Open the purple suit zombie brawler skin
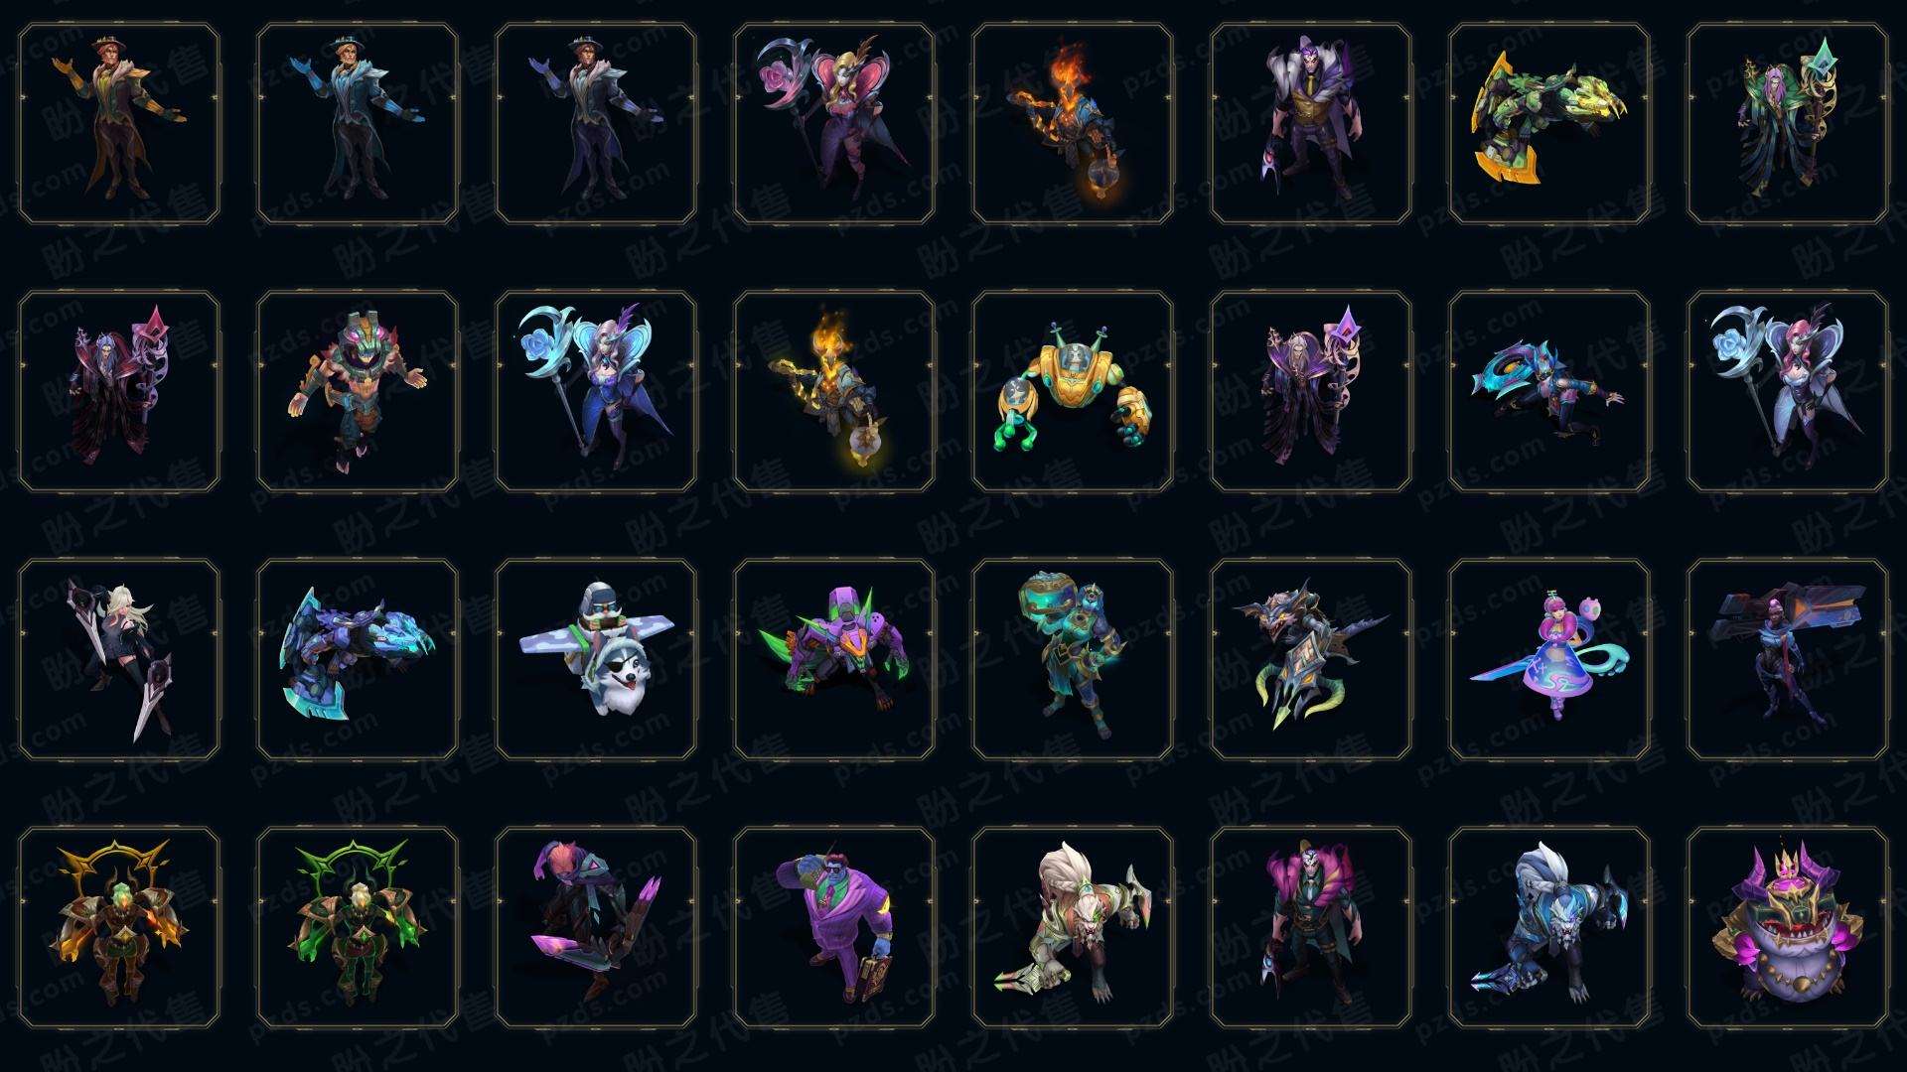Viewport: 1907px width, 1072px height. click(x=834, y=927)
